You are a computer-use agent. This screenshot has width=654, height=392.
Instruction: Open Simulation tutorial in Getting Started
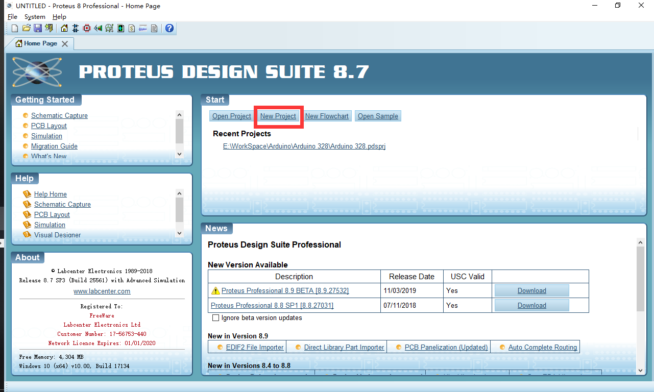(46, 136)
